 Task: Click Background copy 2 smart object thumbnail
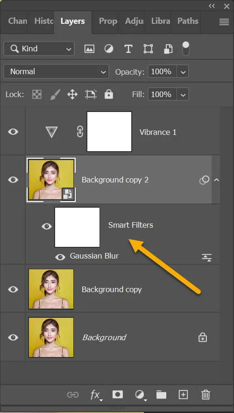click(51, 180)
